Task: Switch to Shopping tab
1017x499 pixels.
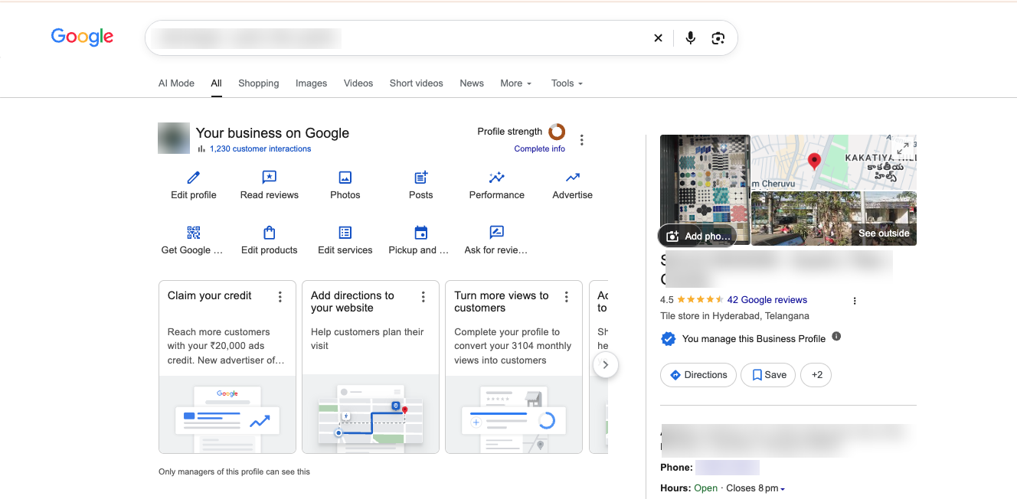Action: point(259,83)
